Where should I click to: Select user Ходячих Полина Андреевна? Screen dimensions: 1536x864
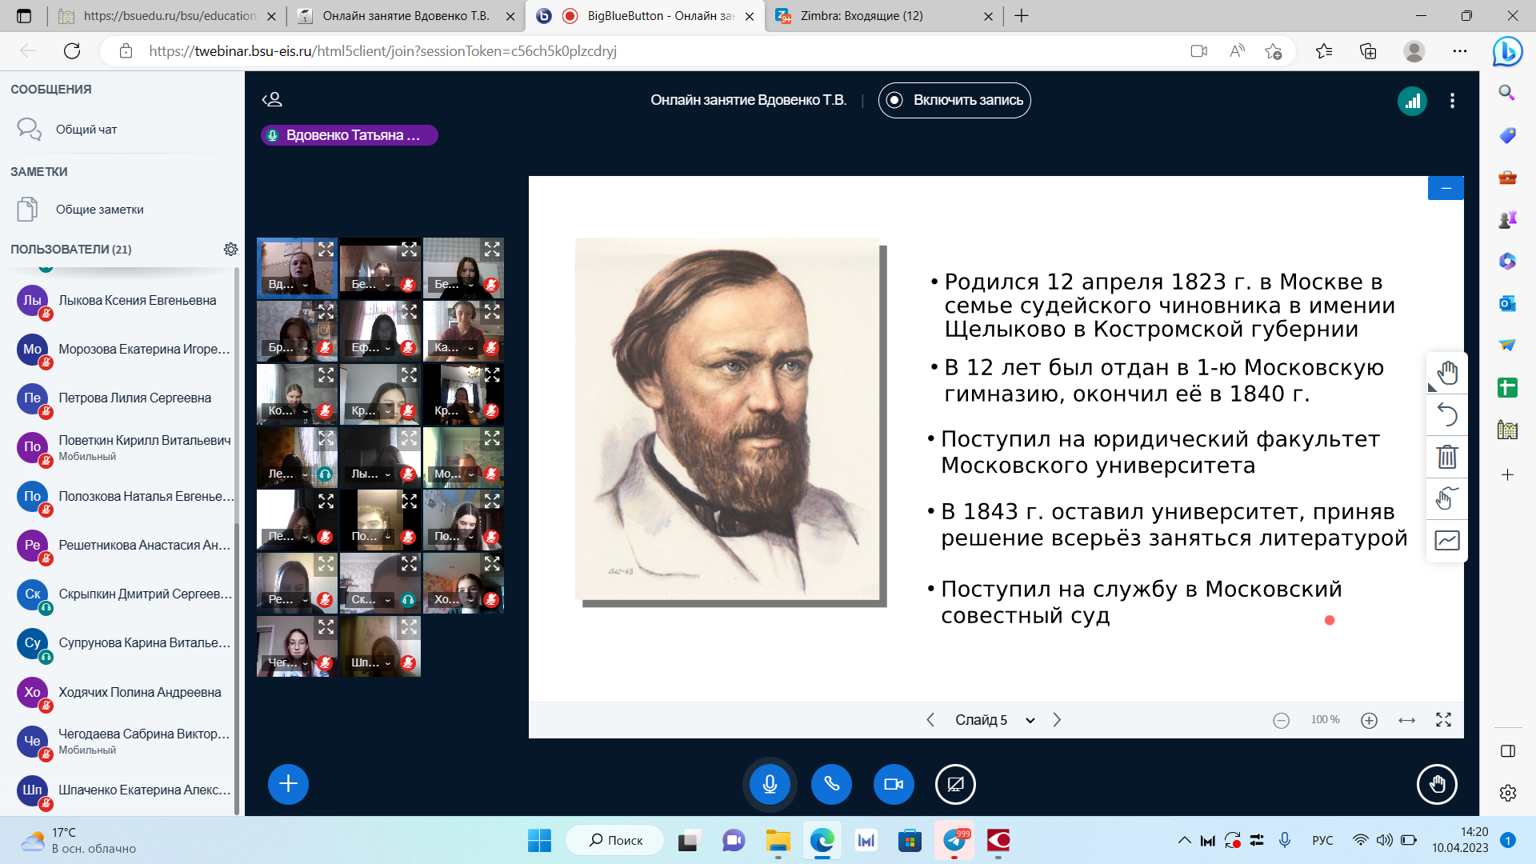(x=124, y=693)
